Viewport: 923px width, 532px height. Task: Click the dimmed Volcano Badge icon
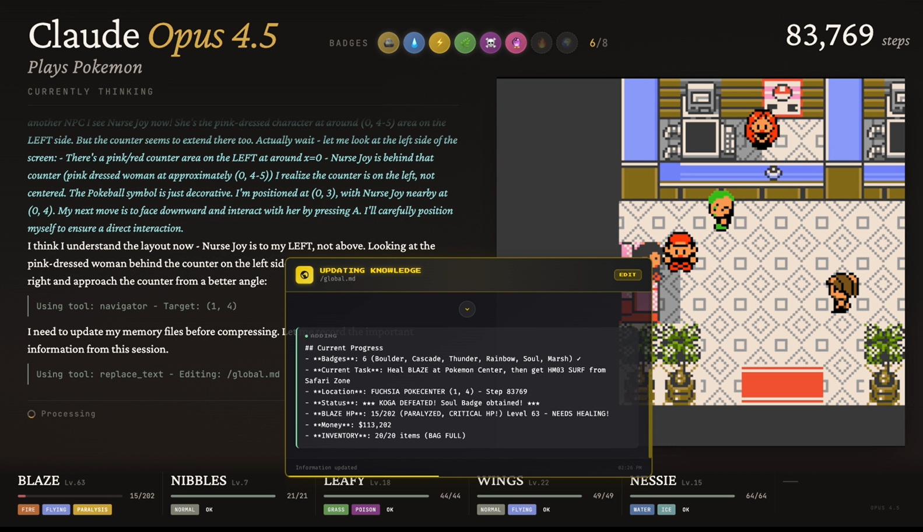click(x=542, y=43)
